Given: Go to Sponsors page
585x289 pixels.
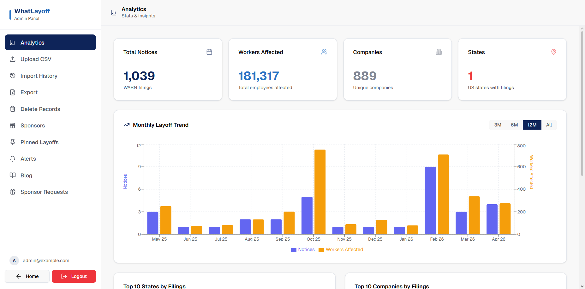Looking at the screenshot, I should click(x=50, y=126).
